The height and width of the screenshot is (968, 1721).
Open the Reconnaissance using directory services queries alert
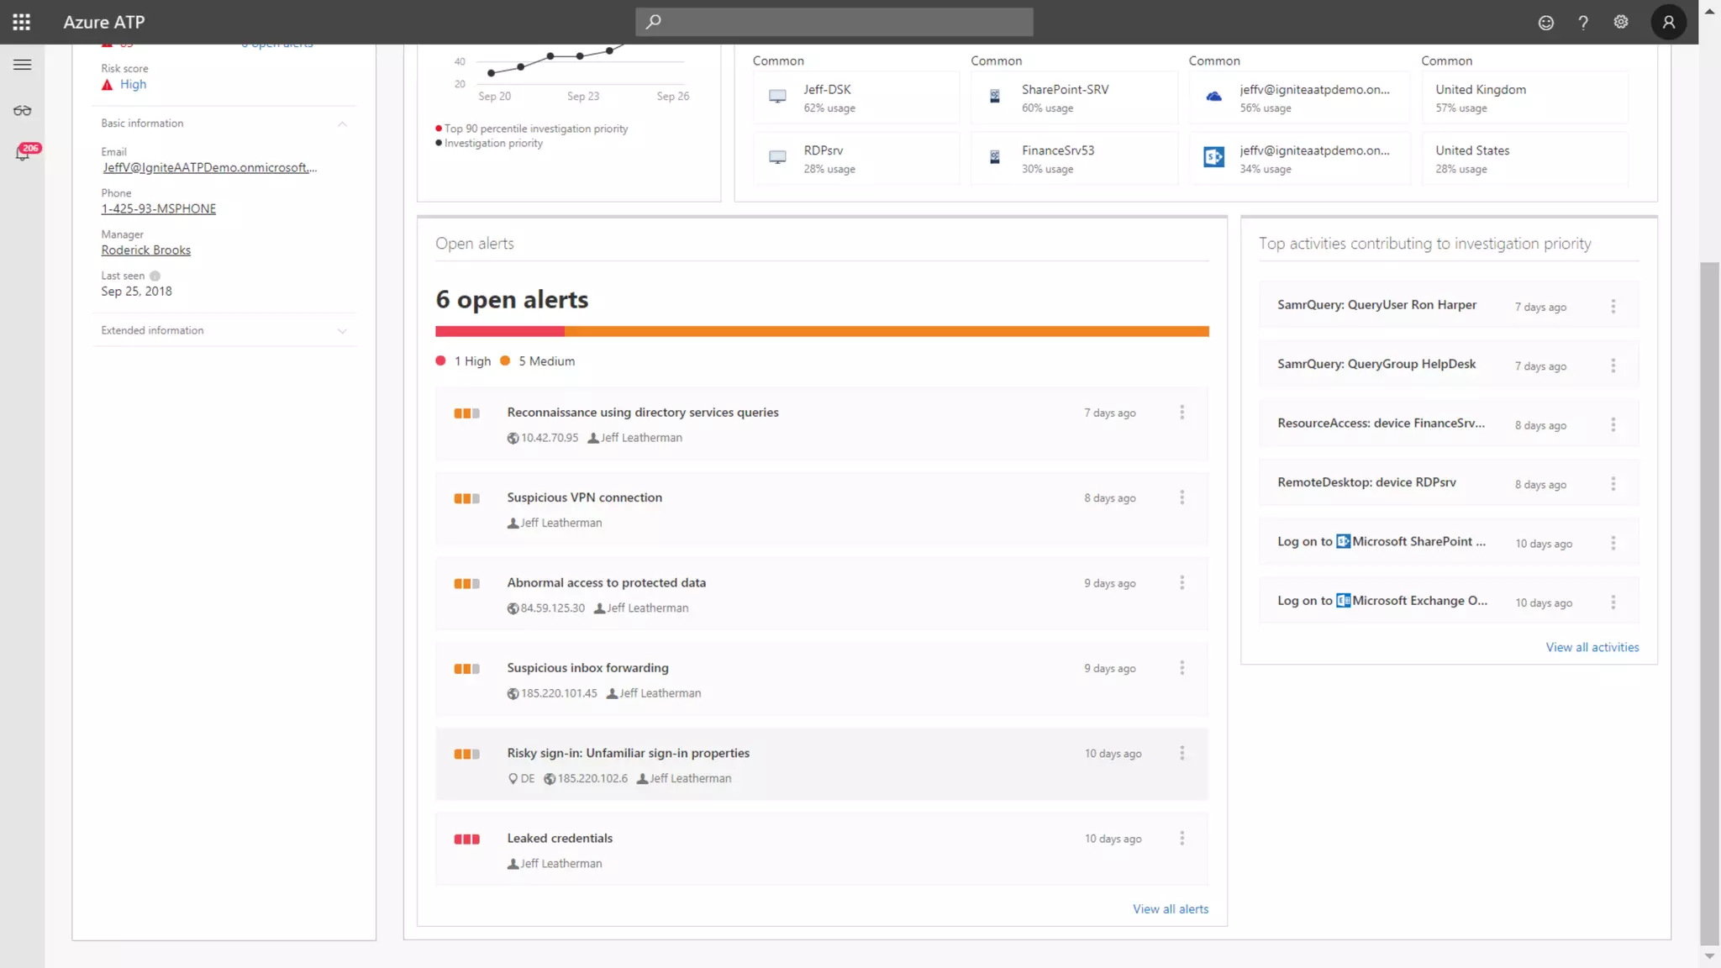click(x=642, y=413)
